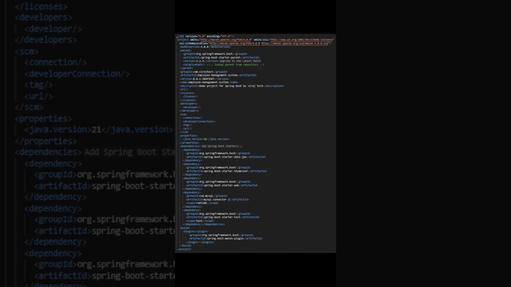The height and width of the screenshot is (287, 511).
Task: Click the 'Upgrade to the Latest Patch' hint
Action: 240,61
